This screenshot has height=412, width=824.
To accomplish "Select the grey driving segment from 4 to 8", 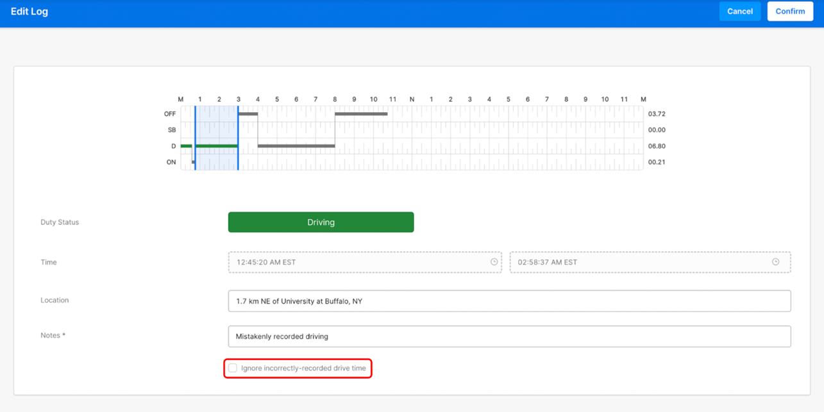I will [x=296, y=146].
